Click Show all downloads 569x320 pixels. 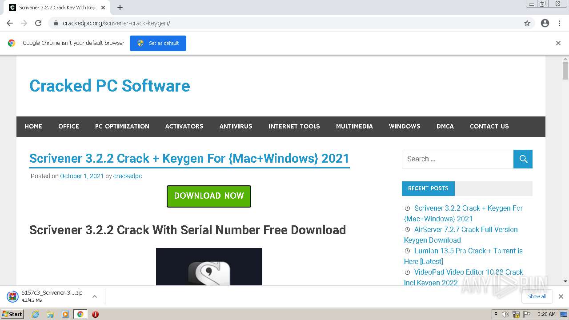click(537, 296)
